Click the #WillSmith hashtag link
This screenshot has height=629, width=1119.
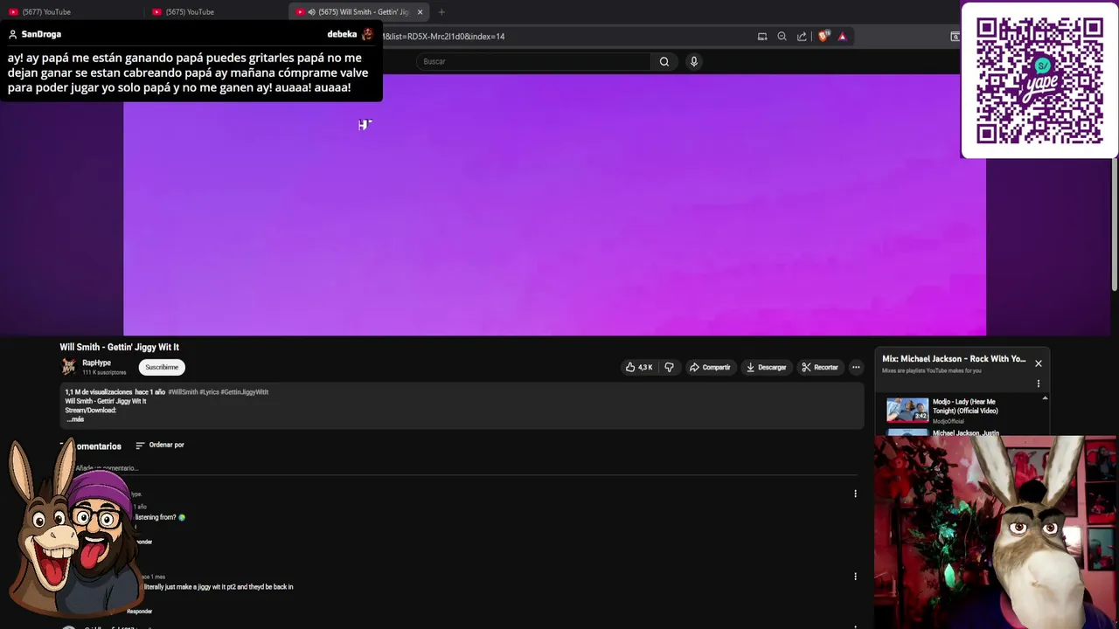pyautogui.click(x=183, y=392)
